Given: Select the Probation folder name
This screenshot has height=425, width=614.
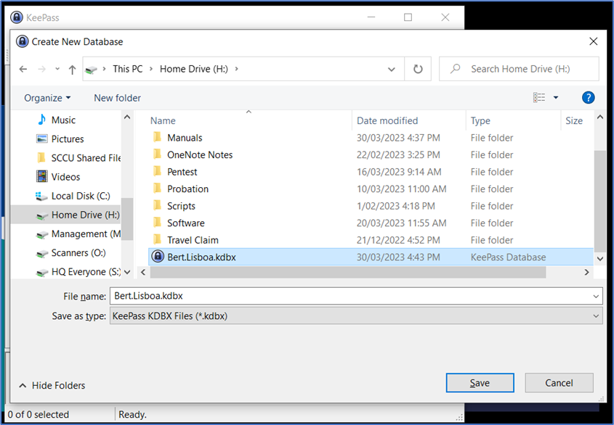Looking at the screenshot, I should click(x=188, y=189).
